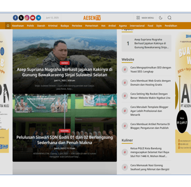This screenshot has width=191, height=187.
Task: Select Budaya menu item
Action: [65, 26]
